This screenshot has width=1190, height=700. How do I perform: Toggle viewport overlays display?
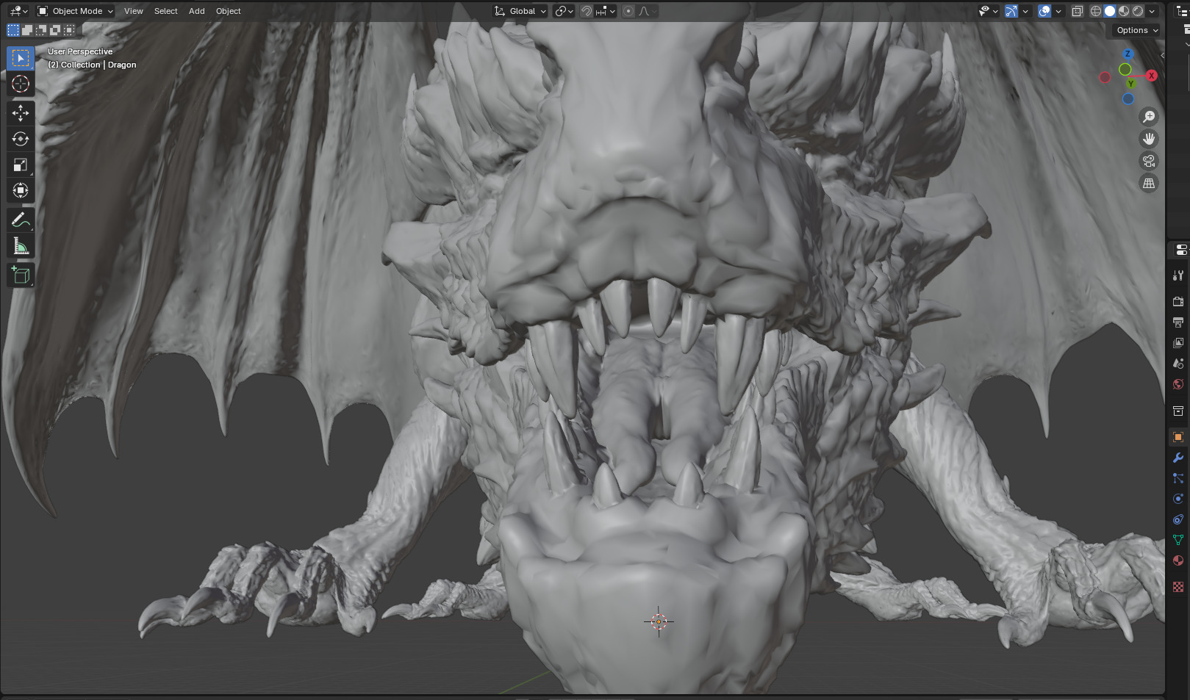point(1044,11)
